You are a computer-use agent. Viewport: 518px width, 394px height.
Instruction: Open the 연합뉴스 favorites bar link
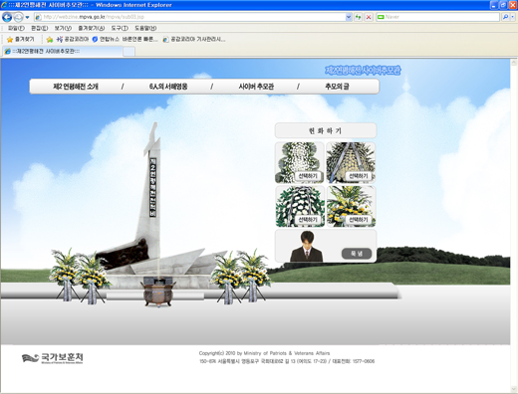tap(125, 40)
